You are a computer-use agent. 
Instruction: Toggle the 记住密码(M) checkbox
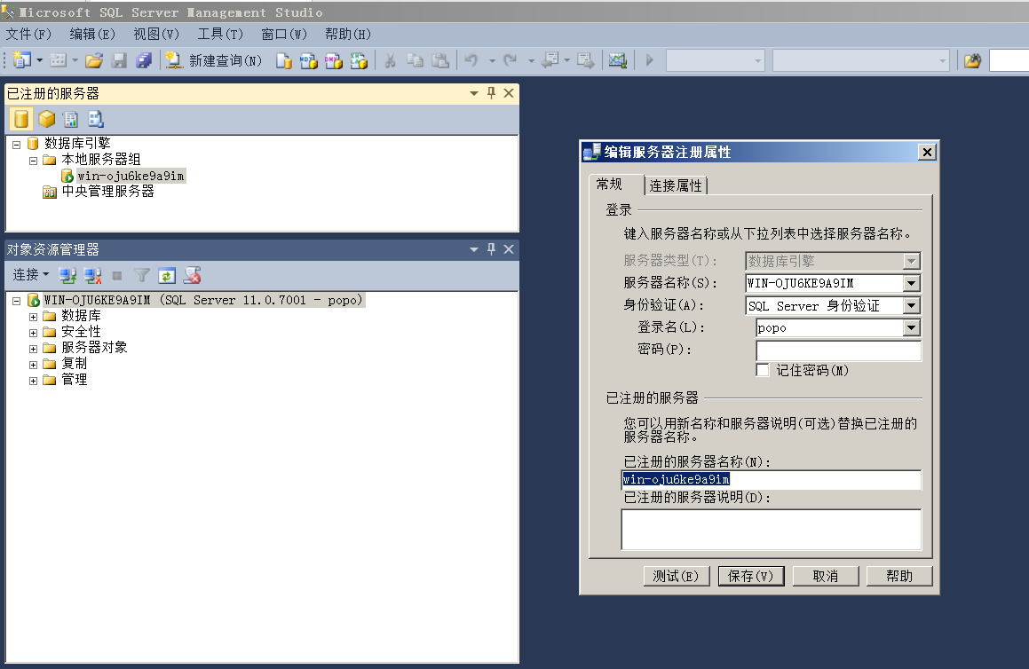[x=763, y=370]
